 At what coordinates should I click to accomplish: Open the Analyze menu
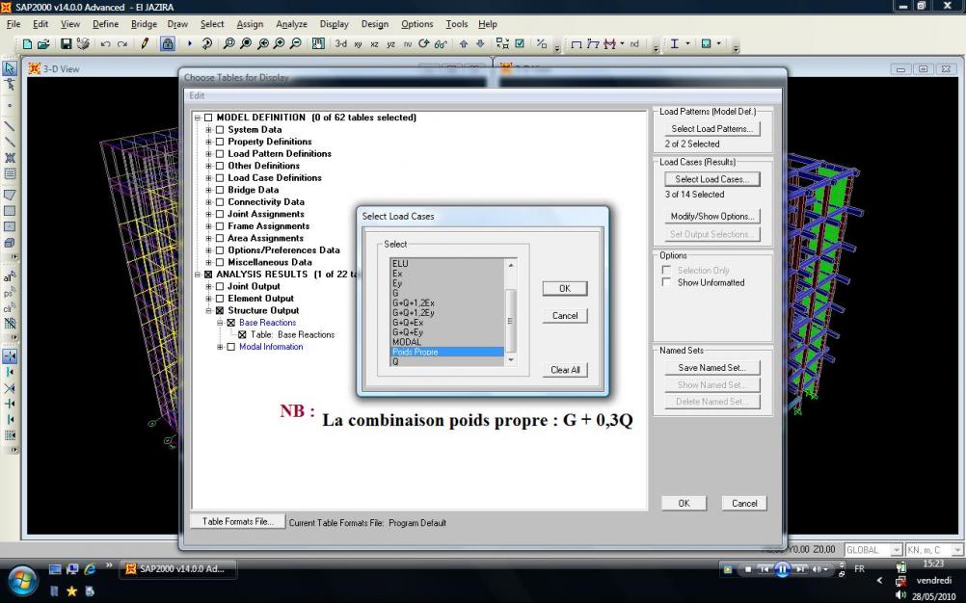pos(291,24)
